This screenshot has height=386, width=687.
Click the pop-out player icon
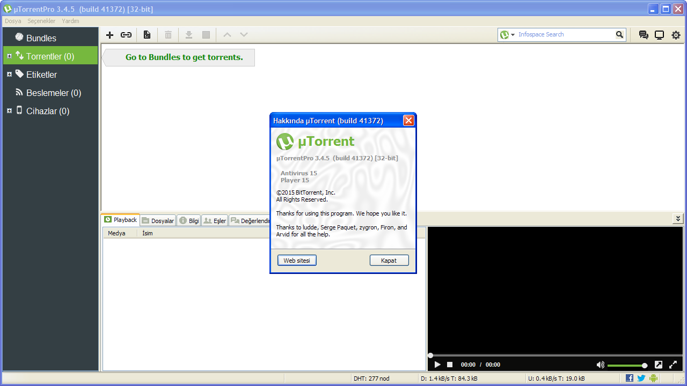click(659, 365)
